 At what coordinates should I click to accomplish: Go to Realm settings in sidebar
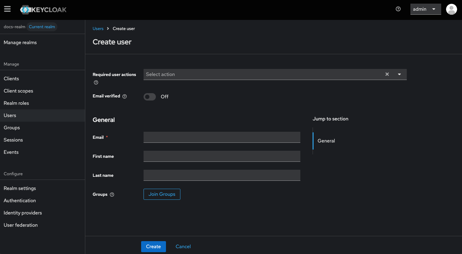point(20,188)
